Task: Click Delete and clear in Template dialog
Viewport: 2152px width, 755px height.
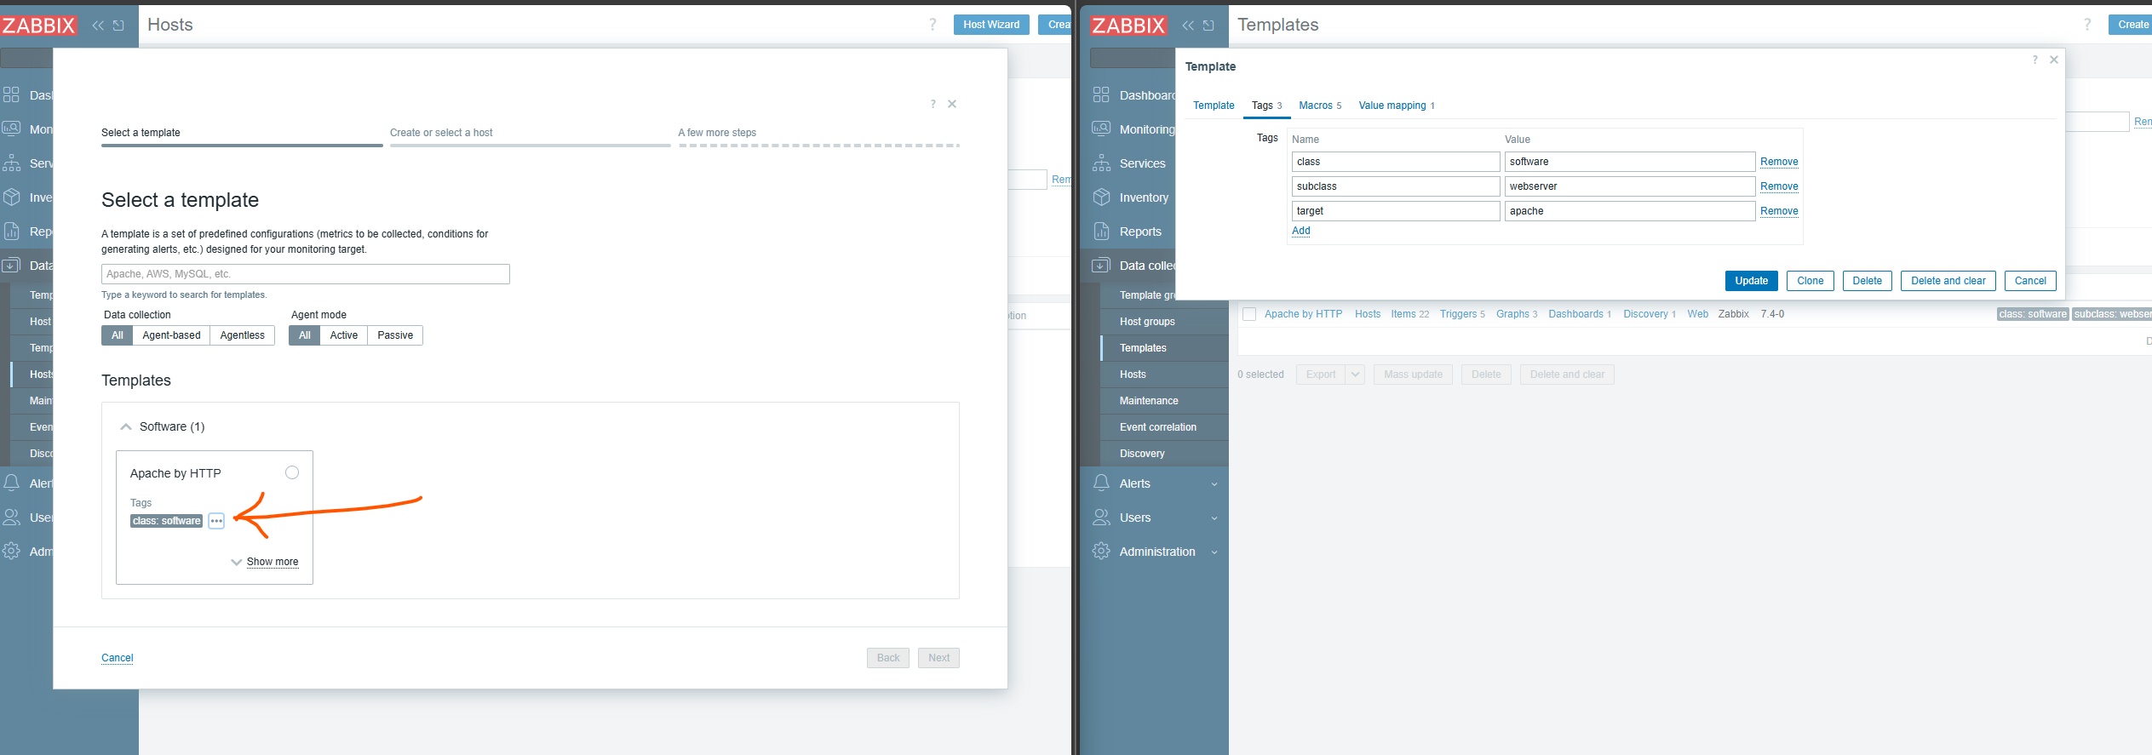Action: coord(1948,281)
